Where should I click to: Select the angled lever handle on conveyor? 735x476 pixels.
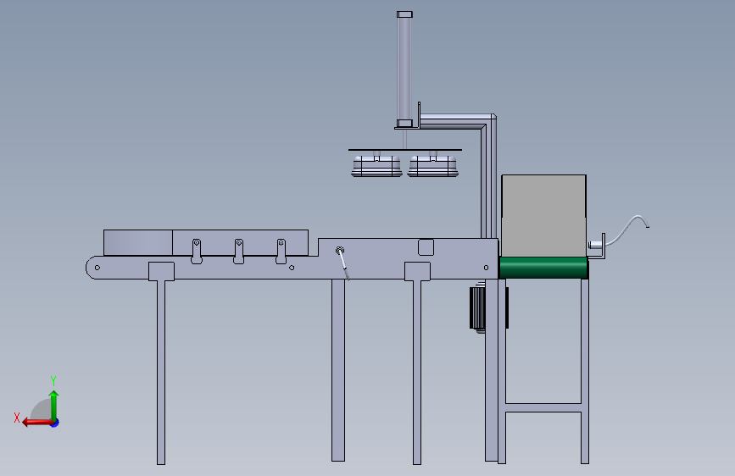(342, 263)
